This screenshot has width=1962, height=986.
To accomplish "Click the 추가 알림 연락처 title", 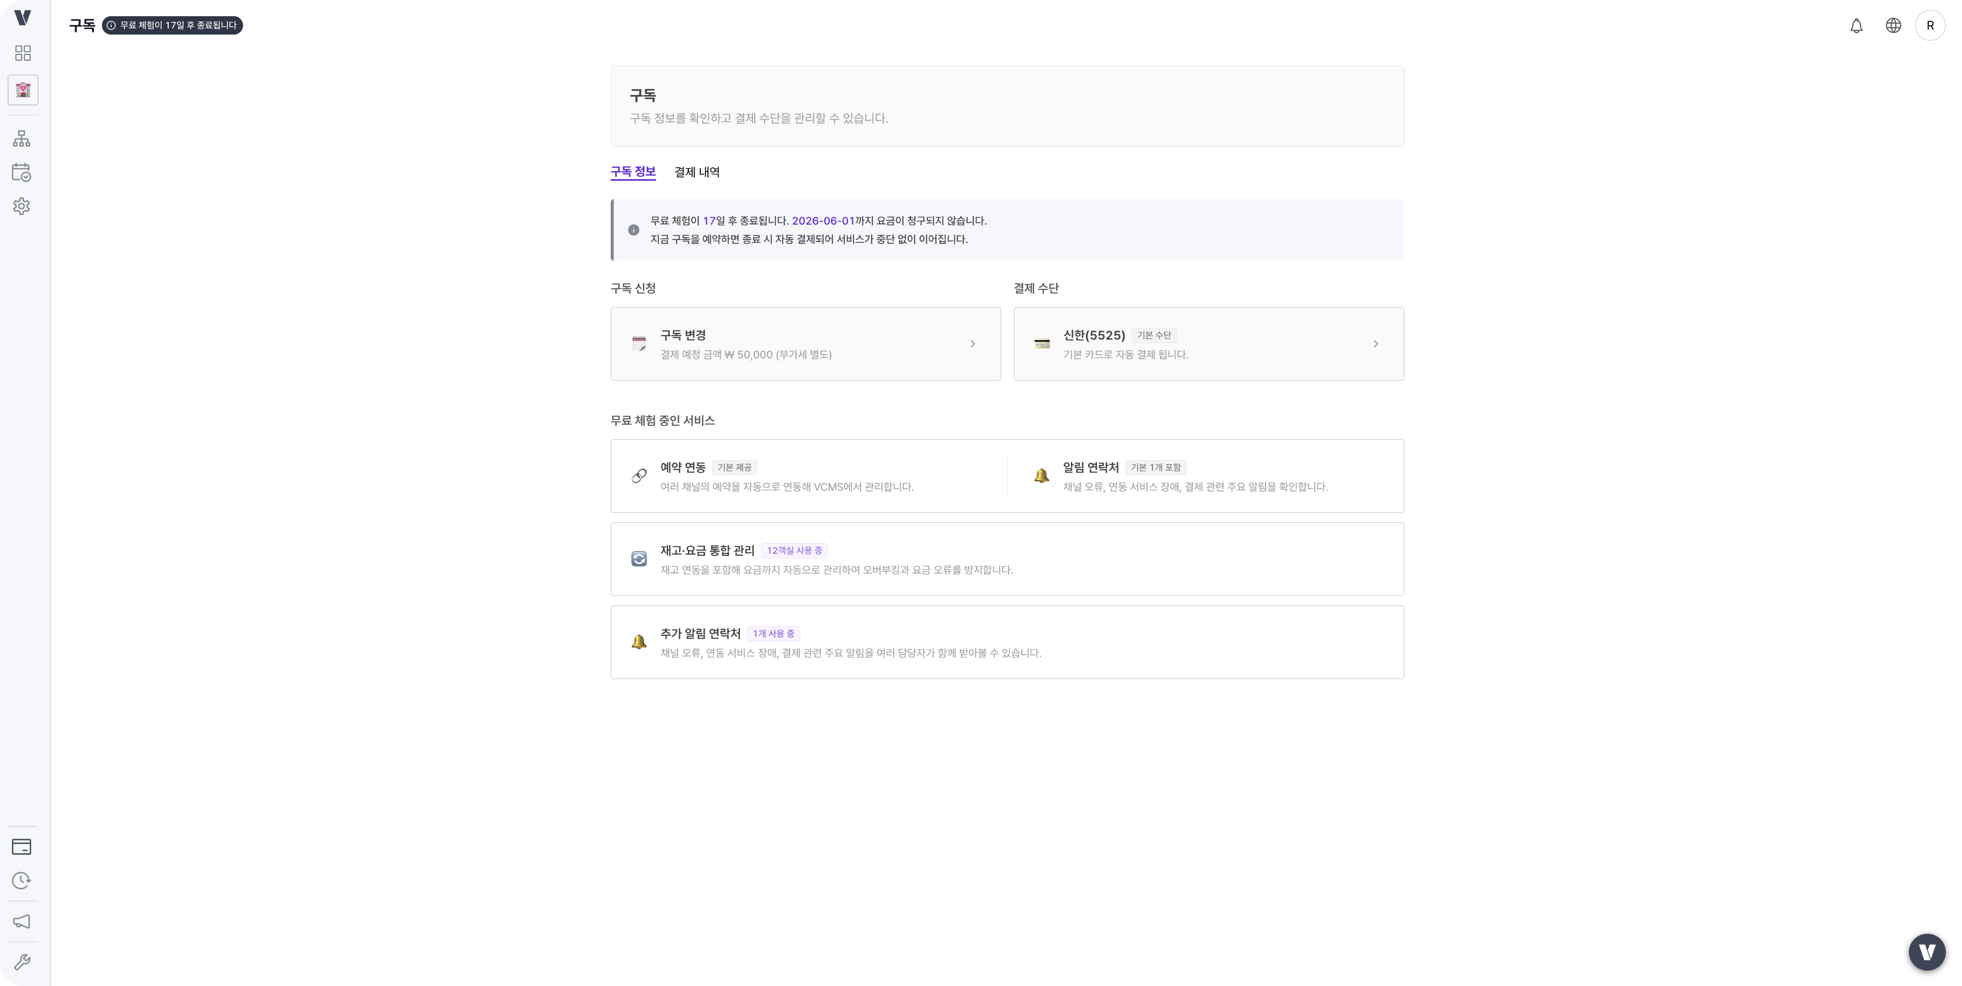I will point(701,633).
